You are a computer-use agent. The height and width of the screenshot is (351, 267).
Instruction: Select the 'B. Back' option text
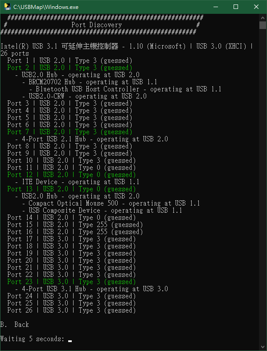(15, 325)
